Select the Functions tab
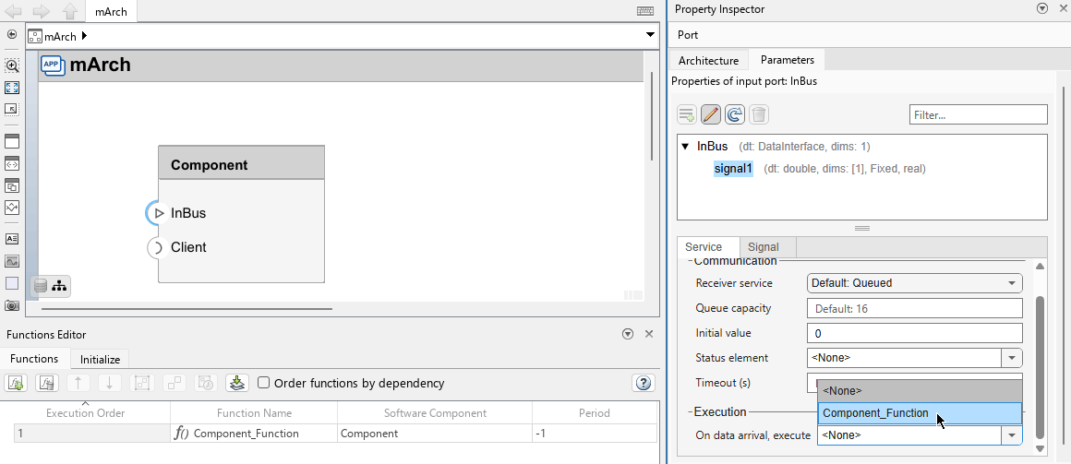The image size is (1071, 464). coord(34,358)
